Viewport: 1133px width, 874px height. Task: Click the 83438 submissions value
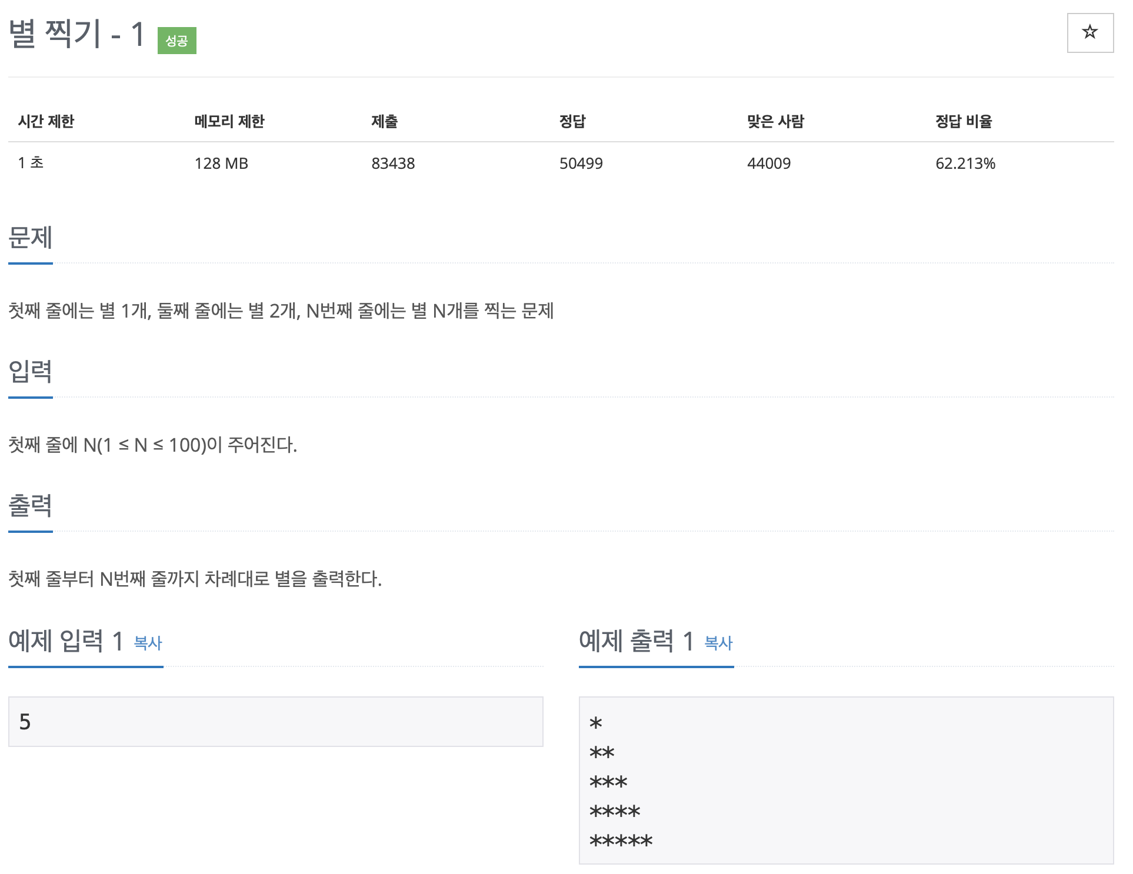click(x=393, y=164)
